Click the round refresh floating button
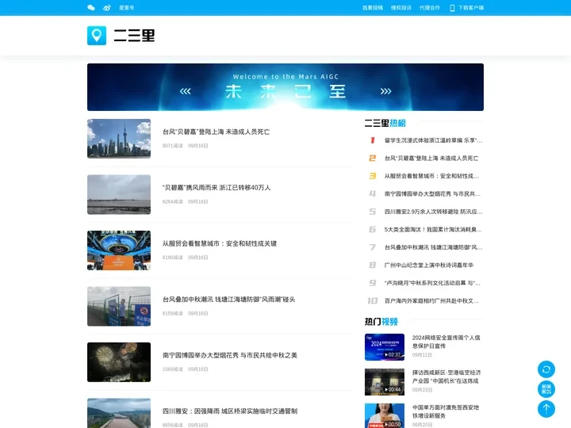 click(546, 370)
